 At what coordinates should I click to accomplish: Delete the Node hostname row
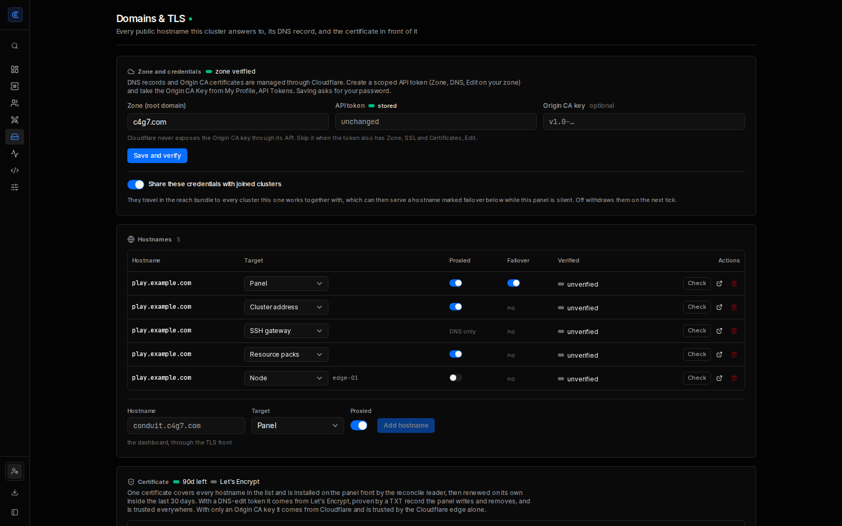tap(734, 378)
